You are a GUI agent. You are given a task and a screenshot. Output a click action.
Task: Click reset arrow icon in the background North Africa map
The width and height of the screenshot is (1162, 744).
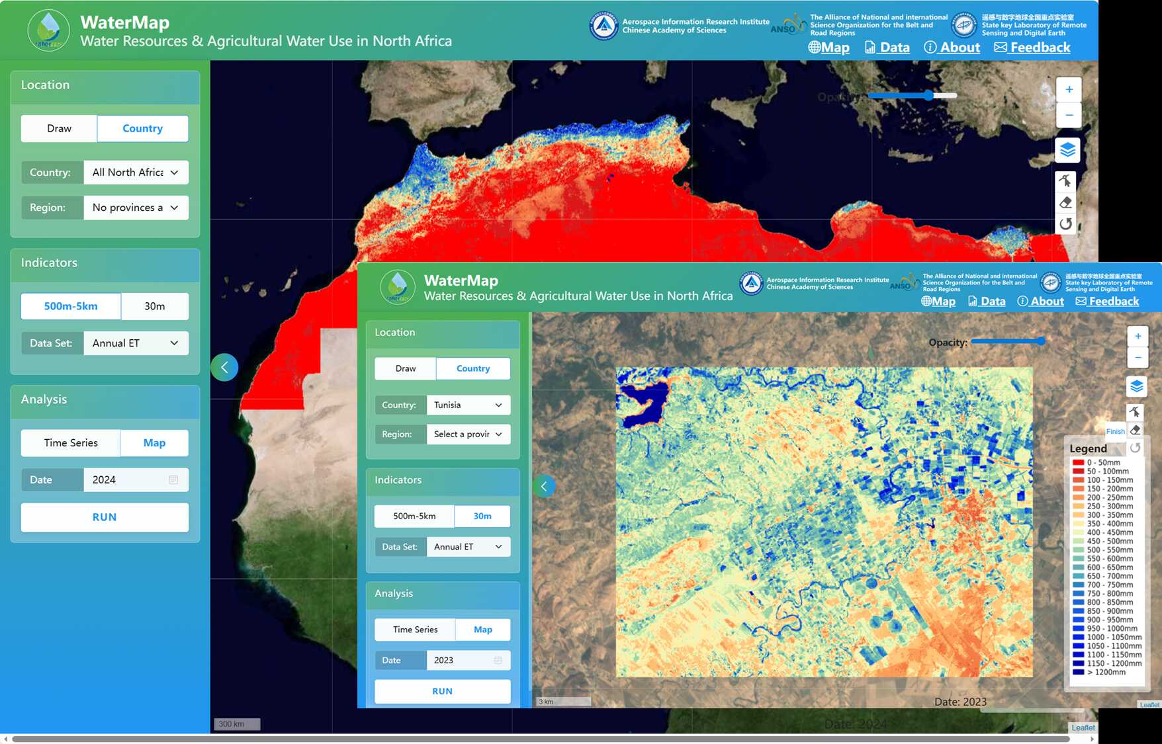coord(1065,224)
